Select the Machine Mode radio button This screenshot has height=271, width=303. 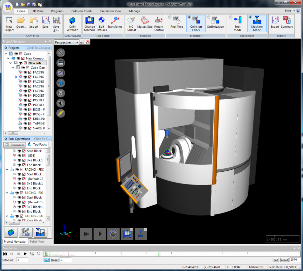pyautogui.click(x=250, y=17)
